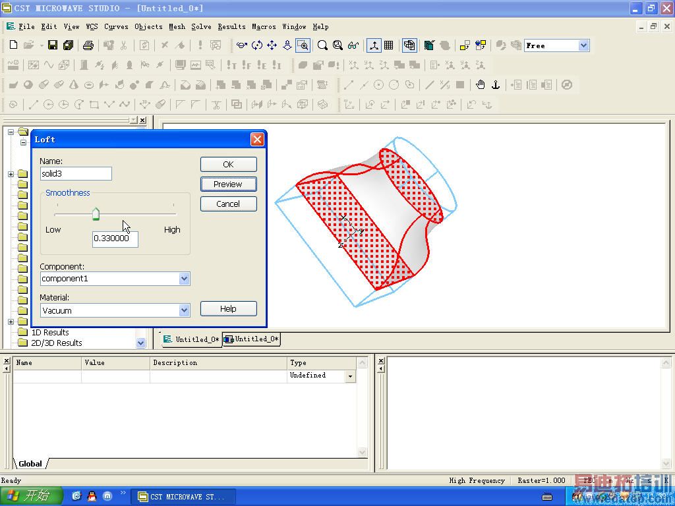Select the Rotate view tool

241,45
